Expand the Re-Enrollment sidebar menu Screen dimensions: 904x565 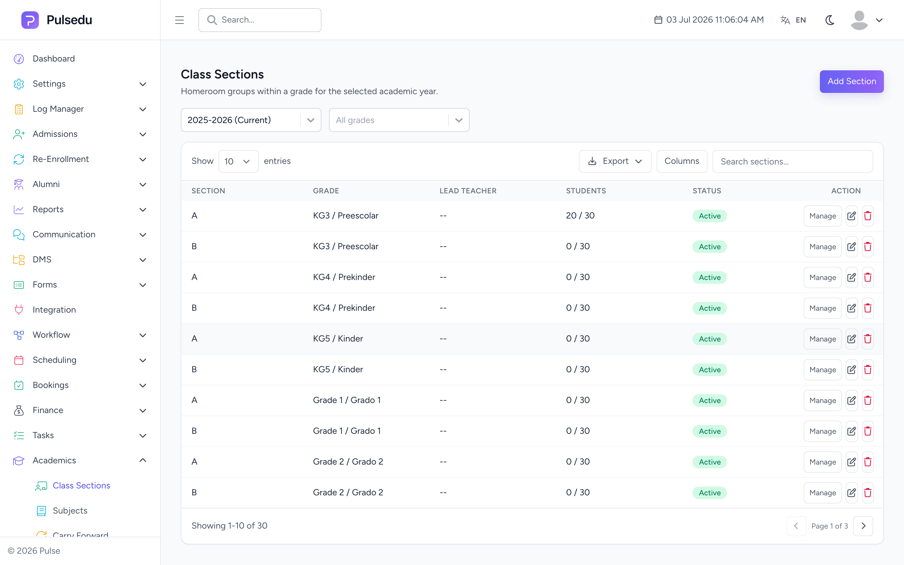click(x=80, y=159)
